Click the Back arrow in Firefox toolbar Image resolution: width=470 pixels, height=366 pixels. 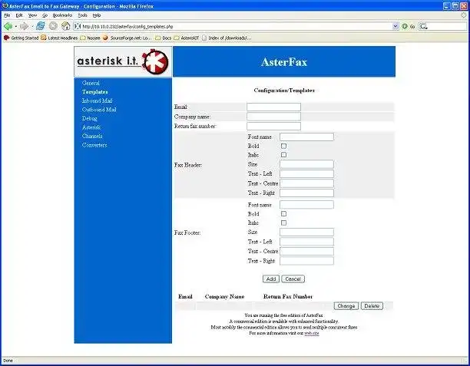click(x=8, y=26)
